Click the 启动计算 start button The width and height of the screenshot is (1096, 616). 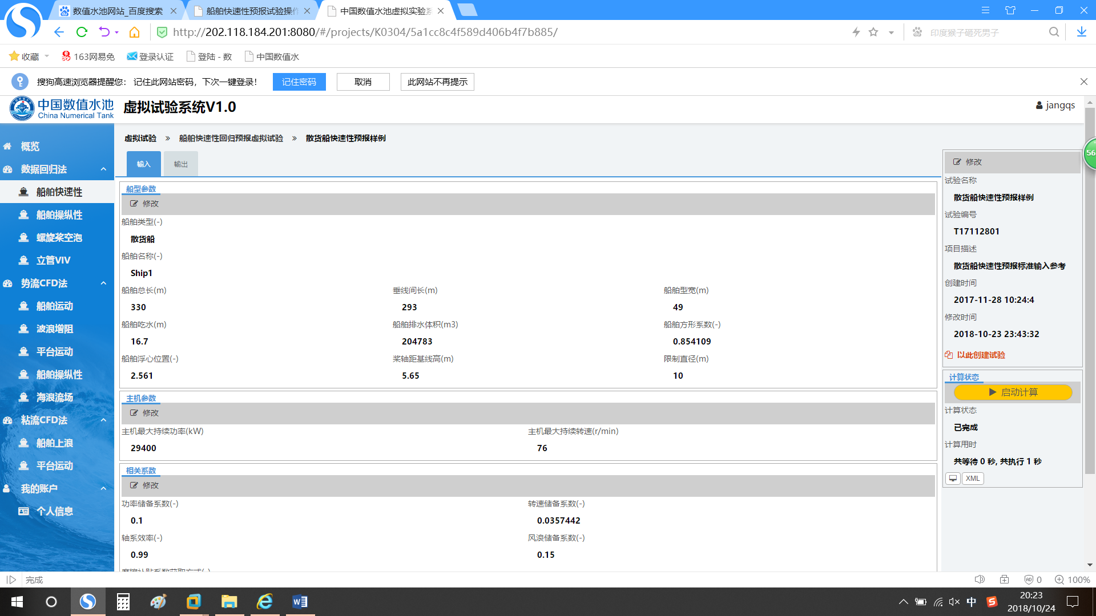tap(1013, 392)
